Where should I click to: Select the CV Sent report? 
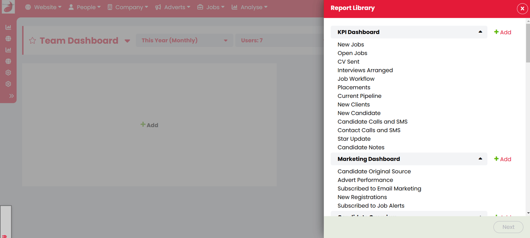tap(348, 62)
